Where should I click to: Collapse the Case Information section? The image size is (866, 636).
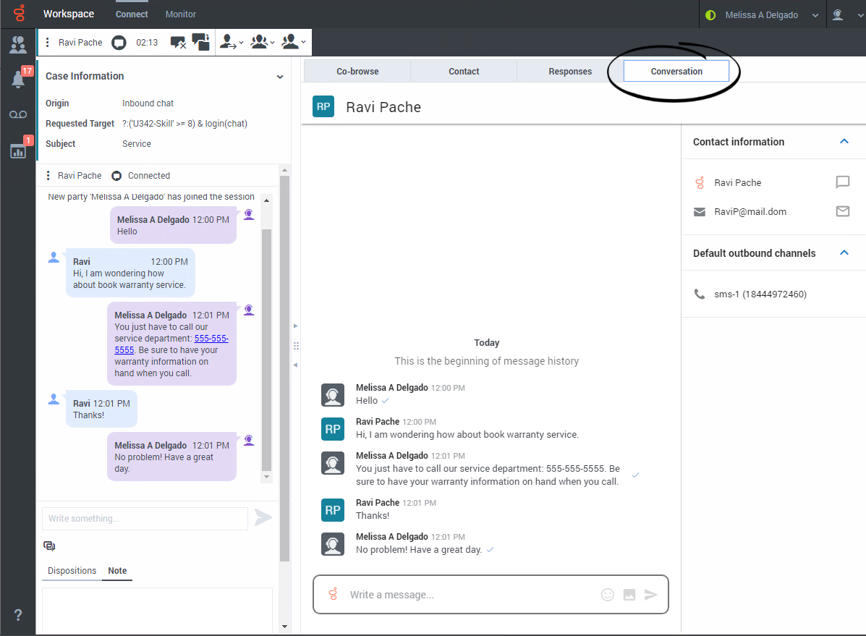[x=280, y=77]
